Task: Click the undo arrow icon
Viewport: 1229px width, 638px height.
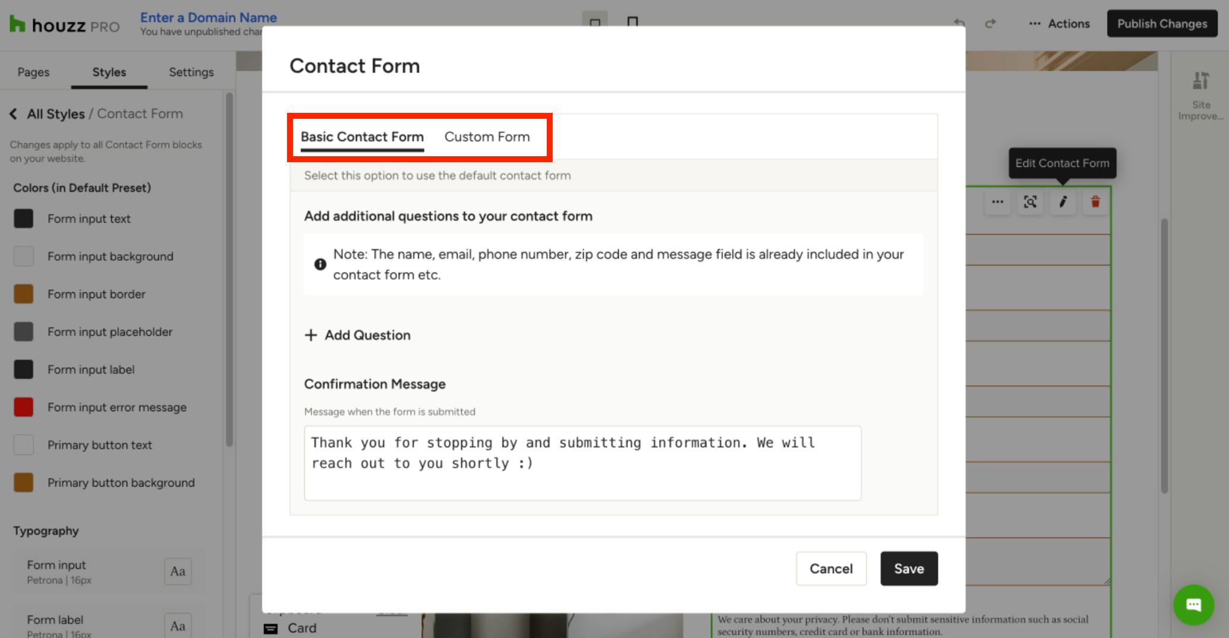Action: click(959, 23)
